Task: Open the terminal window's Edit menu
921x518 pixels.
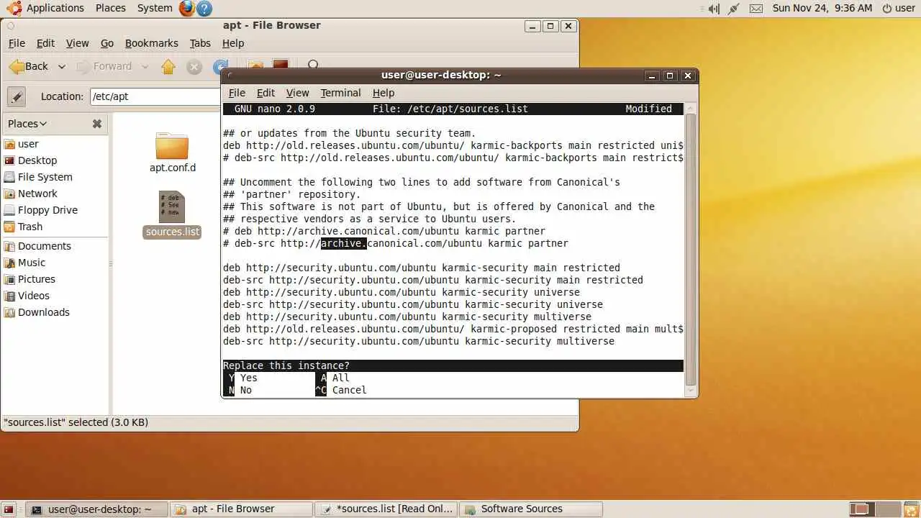Action: 266,93
